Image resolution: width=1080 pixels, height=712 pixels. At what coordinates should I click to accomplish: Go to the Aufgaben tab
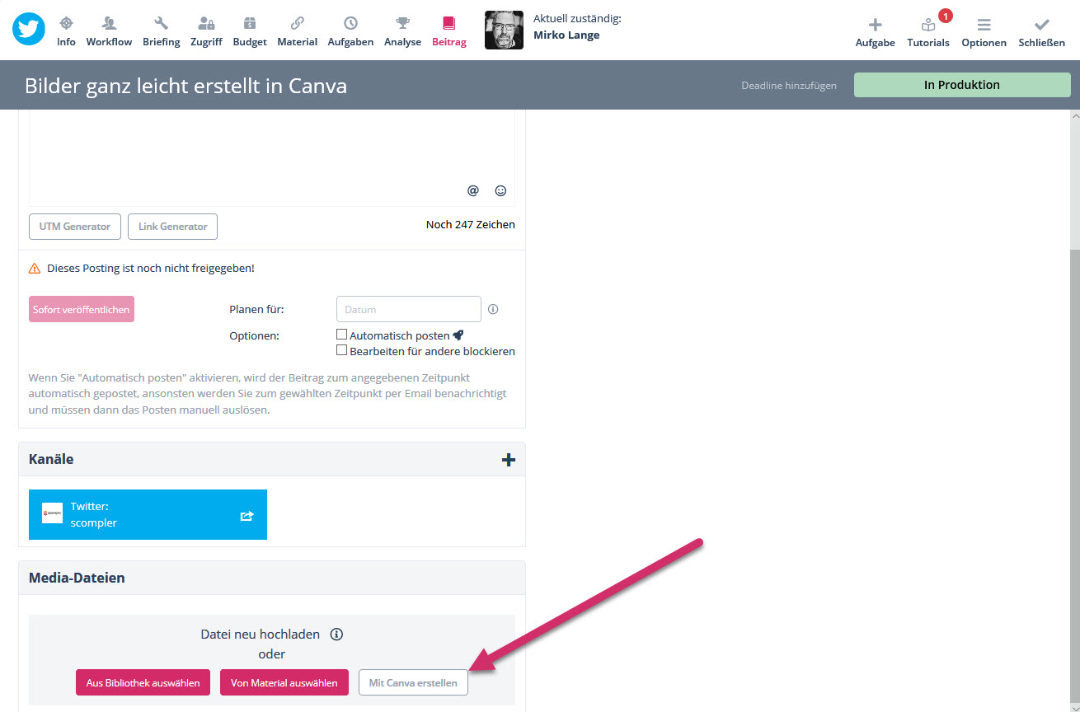point(350,31)
